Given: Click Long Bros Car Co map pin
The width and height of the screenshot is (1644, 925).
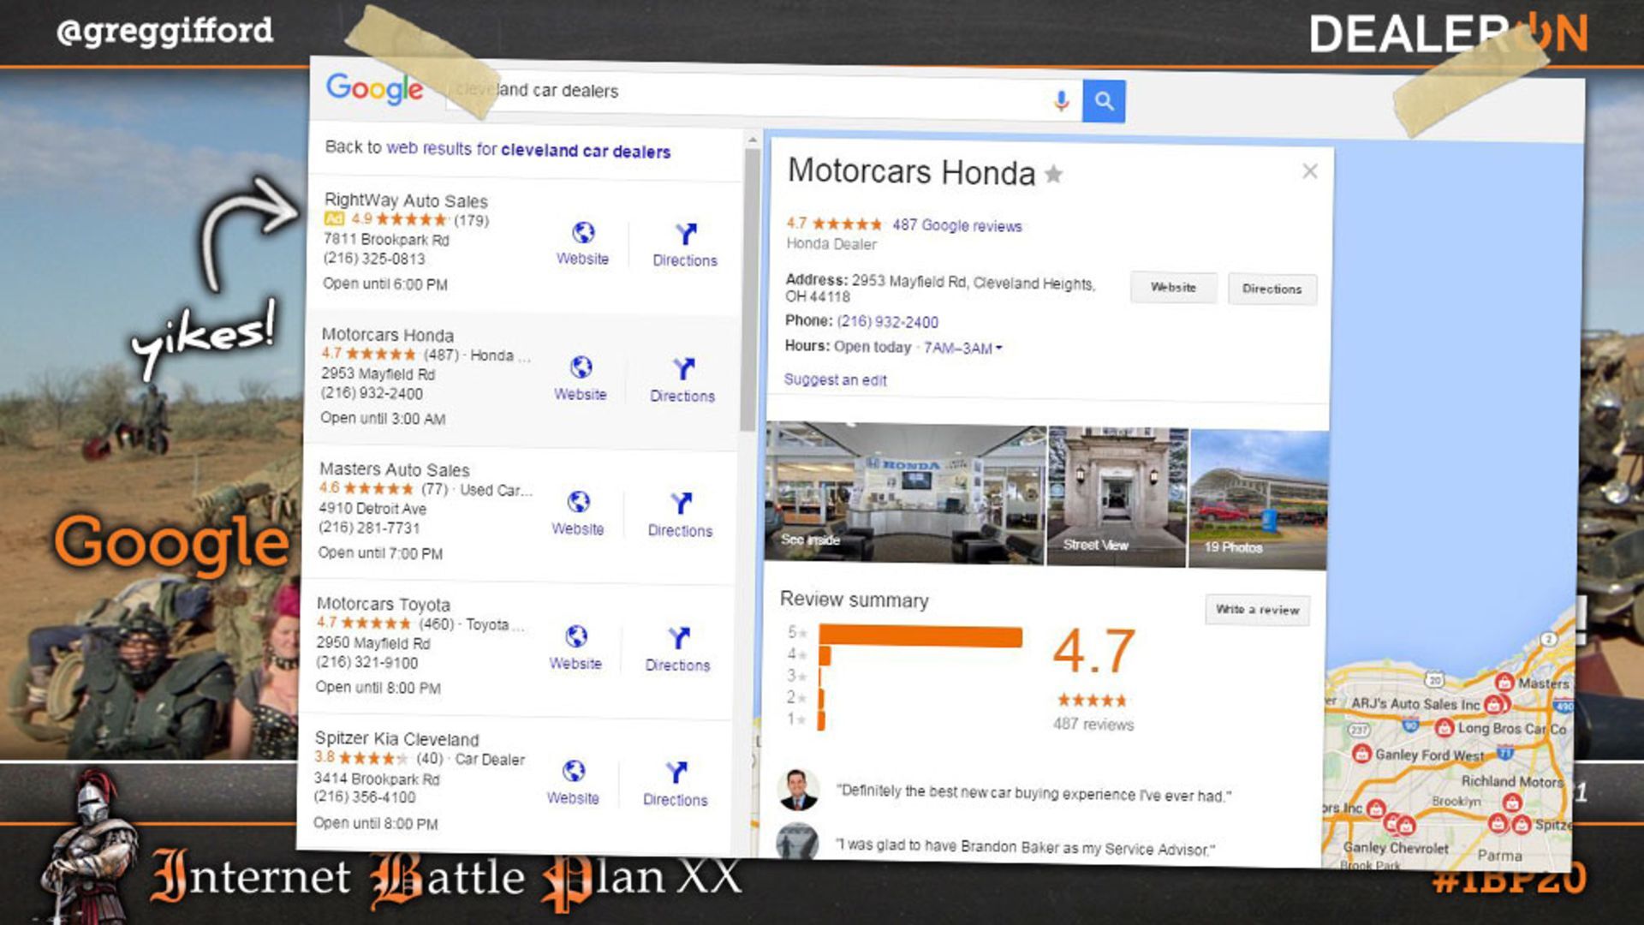Looking at the screenshot, I should coord(1444,727).
